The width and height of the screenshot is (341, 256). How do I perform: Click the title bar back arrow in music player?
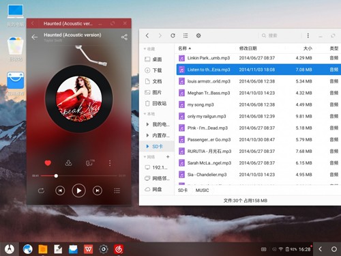pos(33,23)
